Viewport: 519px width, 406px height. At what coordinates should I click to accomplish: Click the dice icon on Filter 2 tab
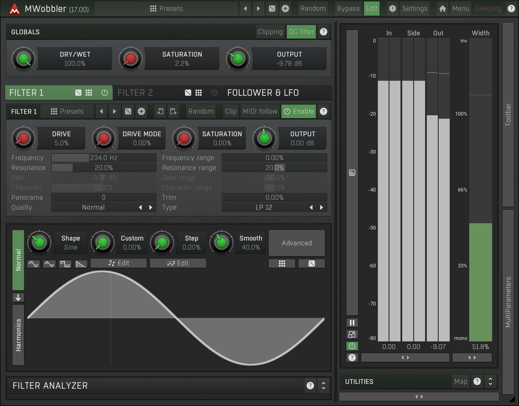pos(188,93)
